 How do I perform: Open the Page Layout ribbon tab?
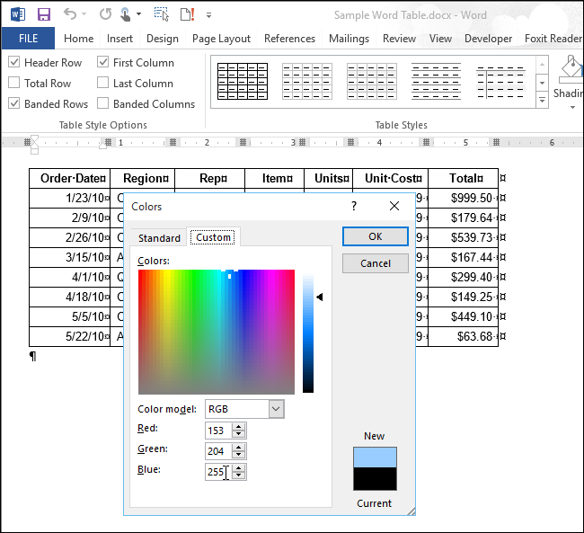[x=221, y=39]
